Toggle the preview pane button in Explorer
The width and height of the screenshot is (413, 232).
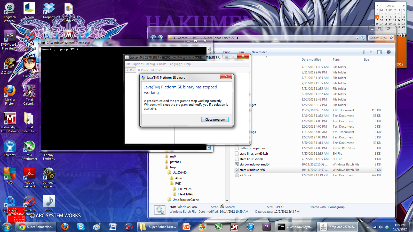379,52
